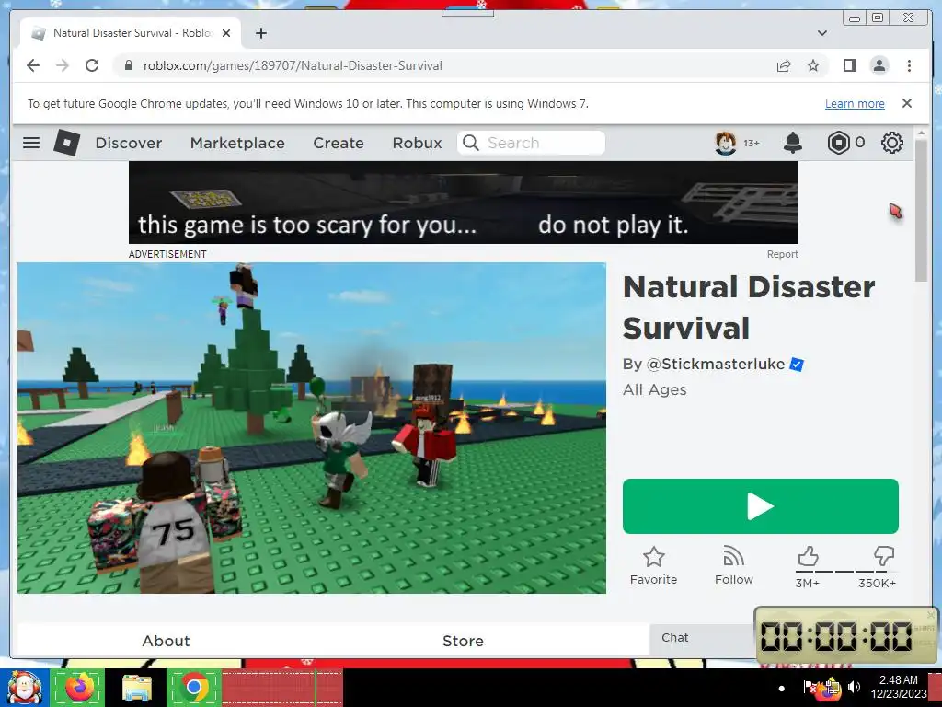Open the volume speaker tray icon

854,687
